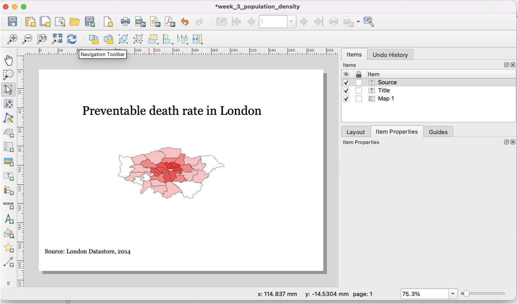This screenshot has width=518, height=304.
Task: Select the Pan layout tool
Action: pyautogui.click(x=8, y=59)
